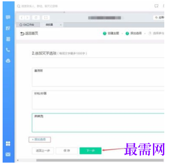This screenshot has width=173, height=163.
Task: Open the tasks icon with pencil in sidebar
Action: point(8,28)
